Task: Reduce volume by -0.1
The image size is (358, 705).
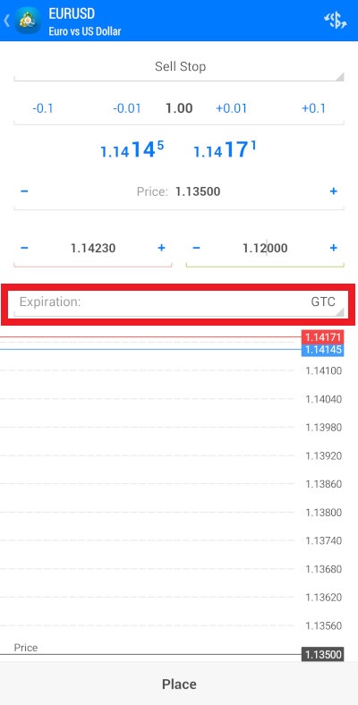Action: click(x=43, y=108)
